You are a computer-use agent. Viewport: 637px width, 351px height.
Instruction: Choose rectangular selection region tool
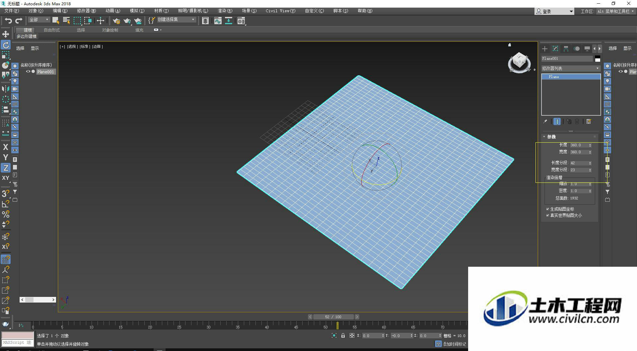[x=77, y=21]
